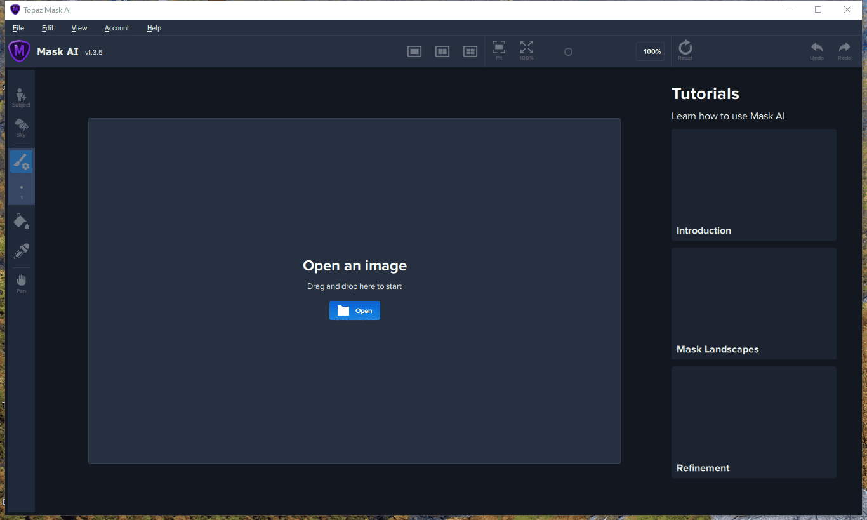Select the Subject auto-detect tool
867x520 pixels.
tap(21, 97)
